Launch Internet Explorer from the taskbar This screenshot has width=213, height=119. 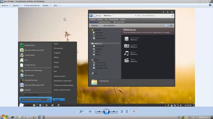click(13, 117)
